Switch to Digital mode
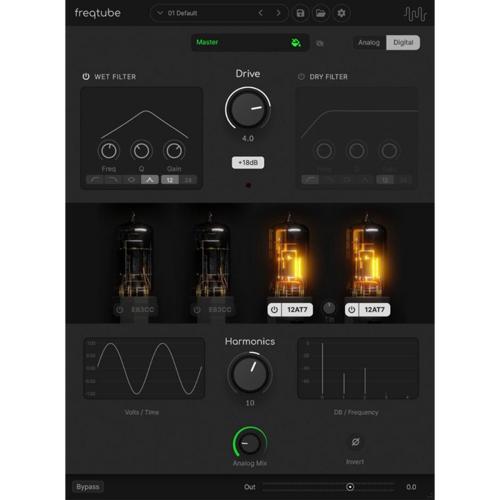Screen dimensions: 500x500 click(x=403, y=42)
